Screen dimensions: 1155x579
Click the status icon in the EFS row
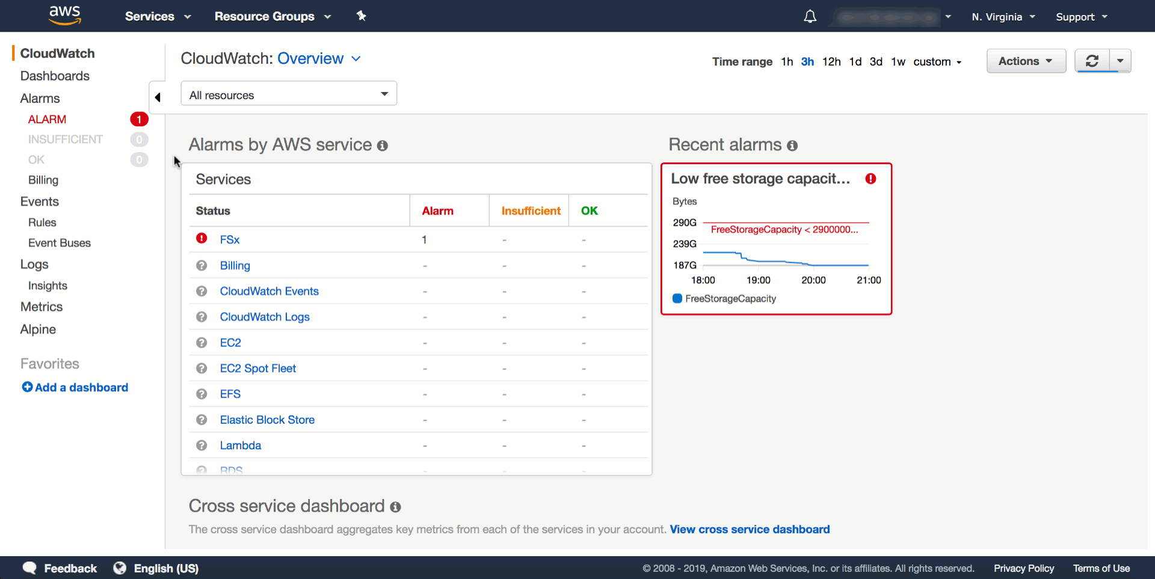[202, 394]
